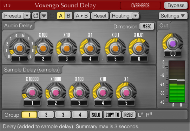Click the Audio Delay value field showing 1
Image resolution: width=190 pixels, height=131 pixels.
pyautogui.click(x=20, y=59)
